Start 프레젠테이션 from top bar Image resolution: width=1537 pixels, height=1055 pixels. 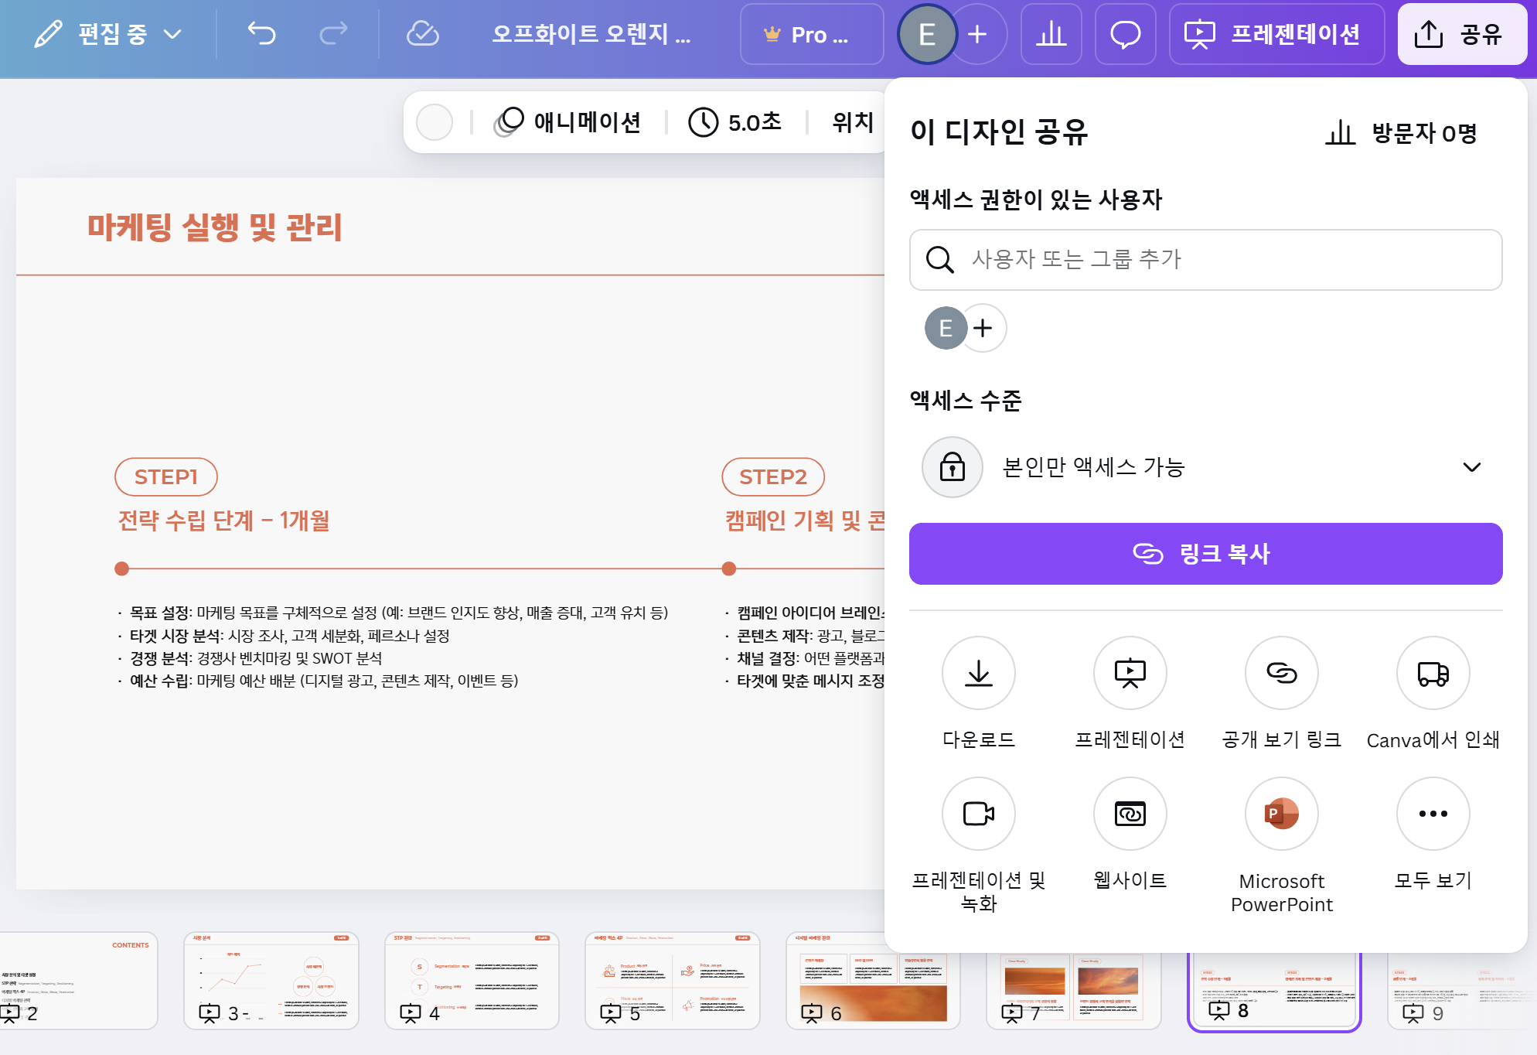click(1276, 34)
